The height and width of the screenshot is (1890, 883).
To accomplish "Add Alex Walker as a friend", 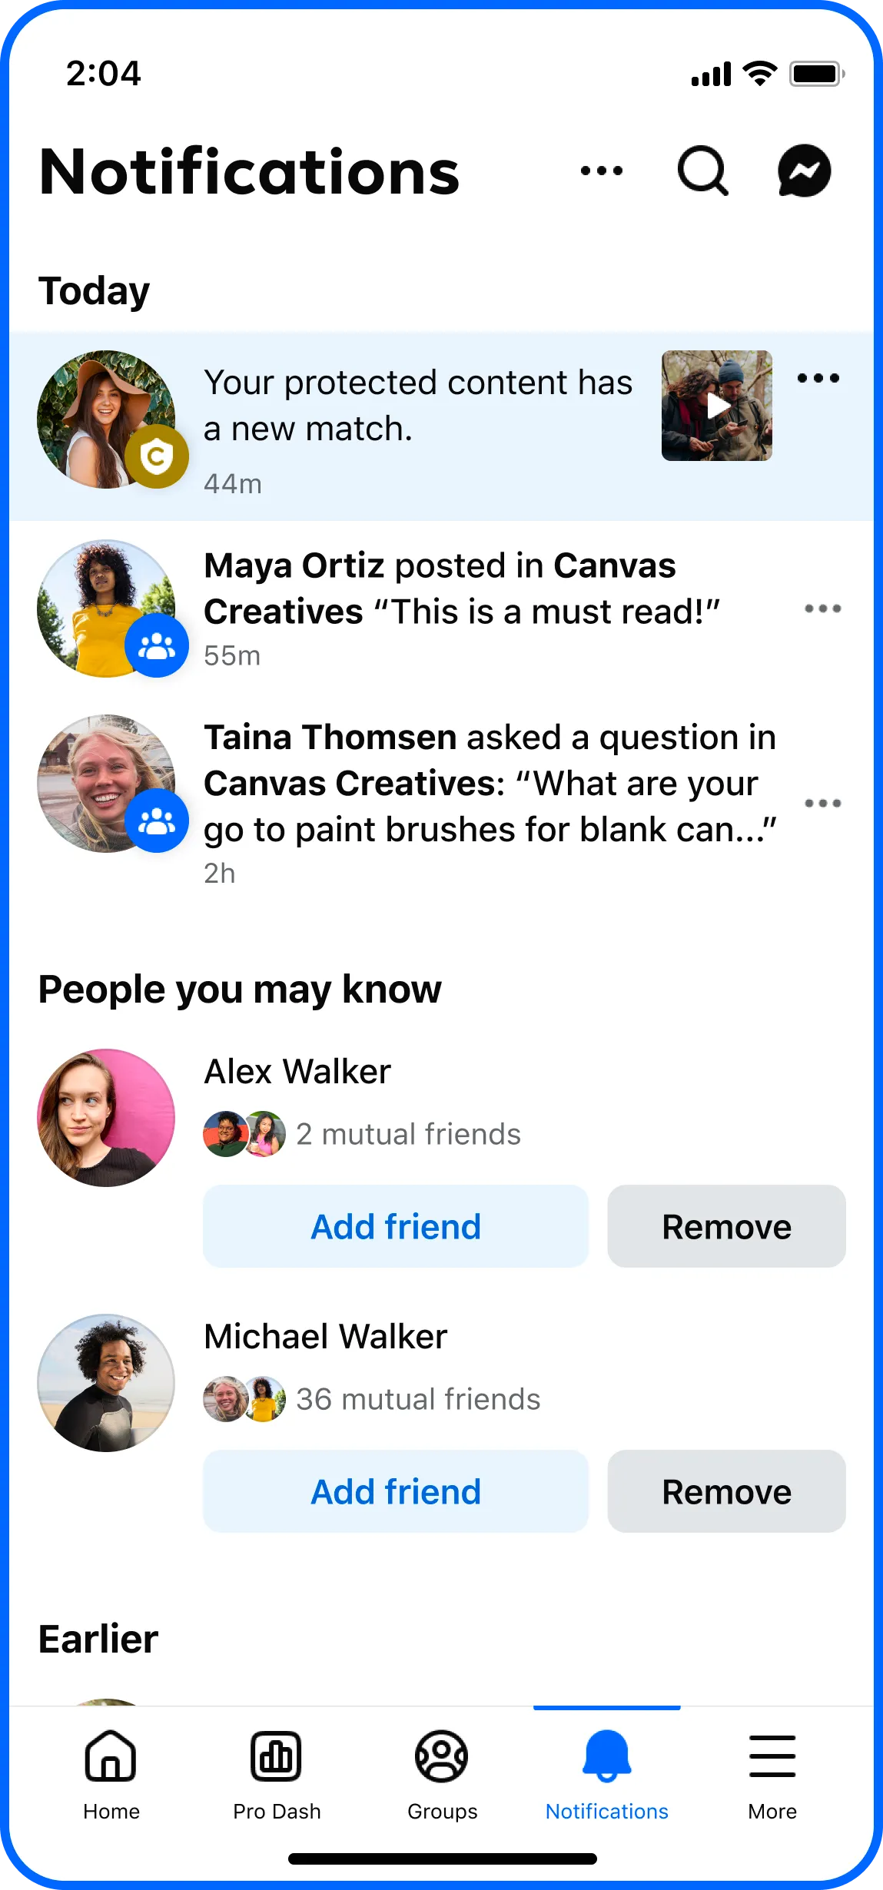I will 396,1227.
